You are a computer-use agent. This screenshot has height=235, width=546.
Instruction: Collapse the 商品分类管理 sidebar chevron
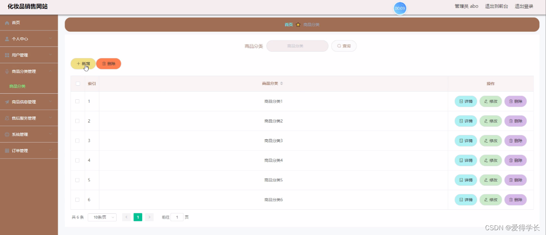(51, 71)
